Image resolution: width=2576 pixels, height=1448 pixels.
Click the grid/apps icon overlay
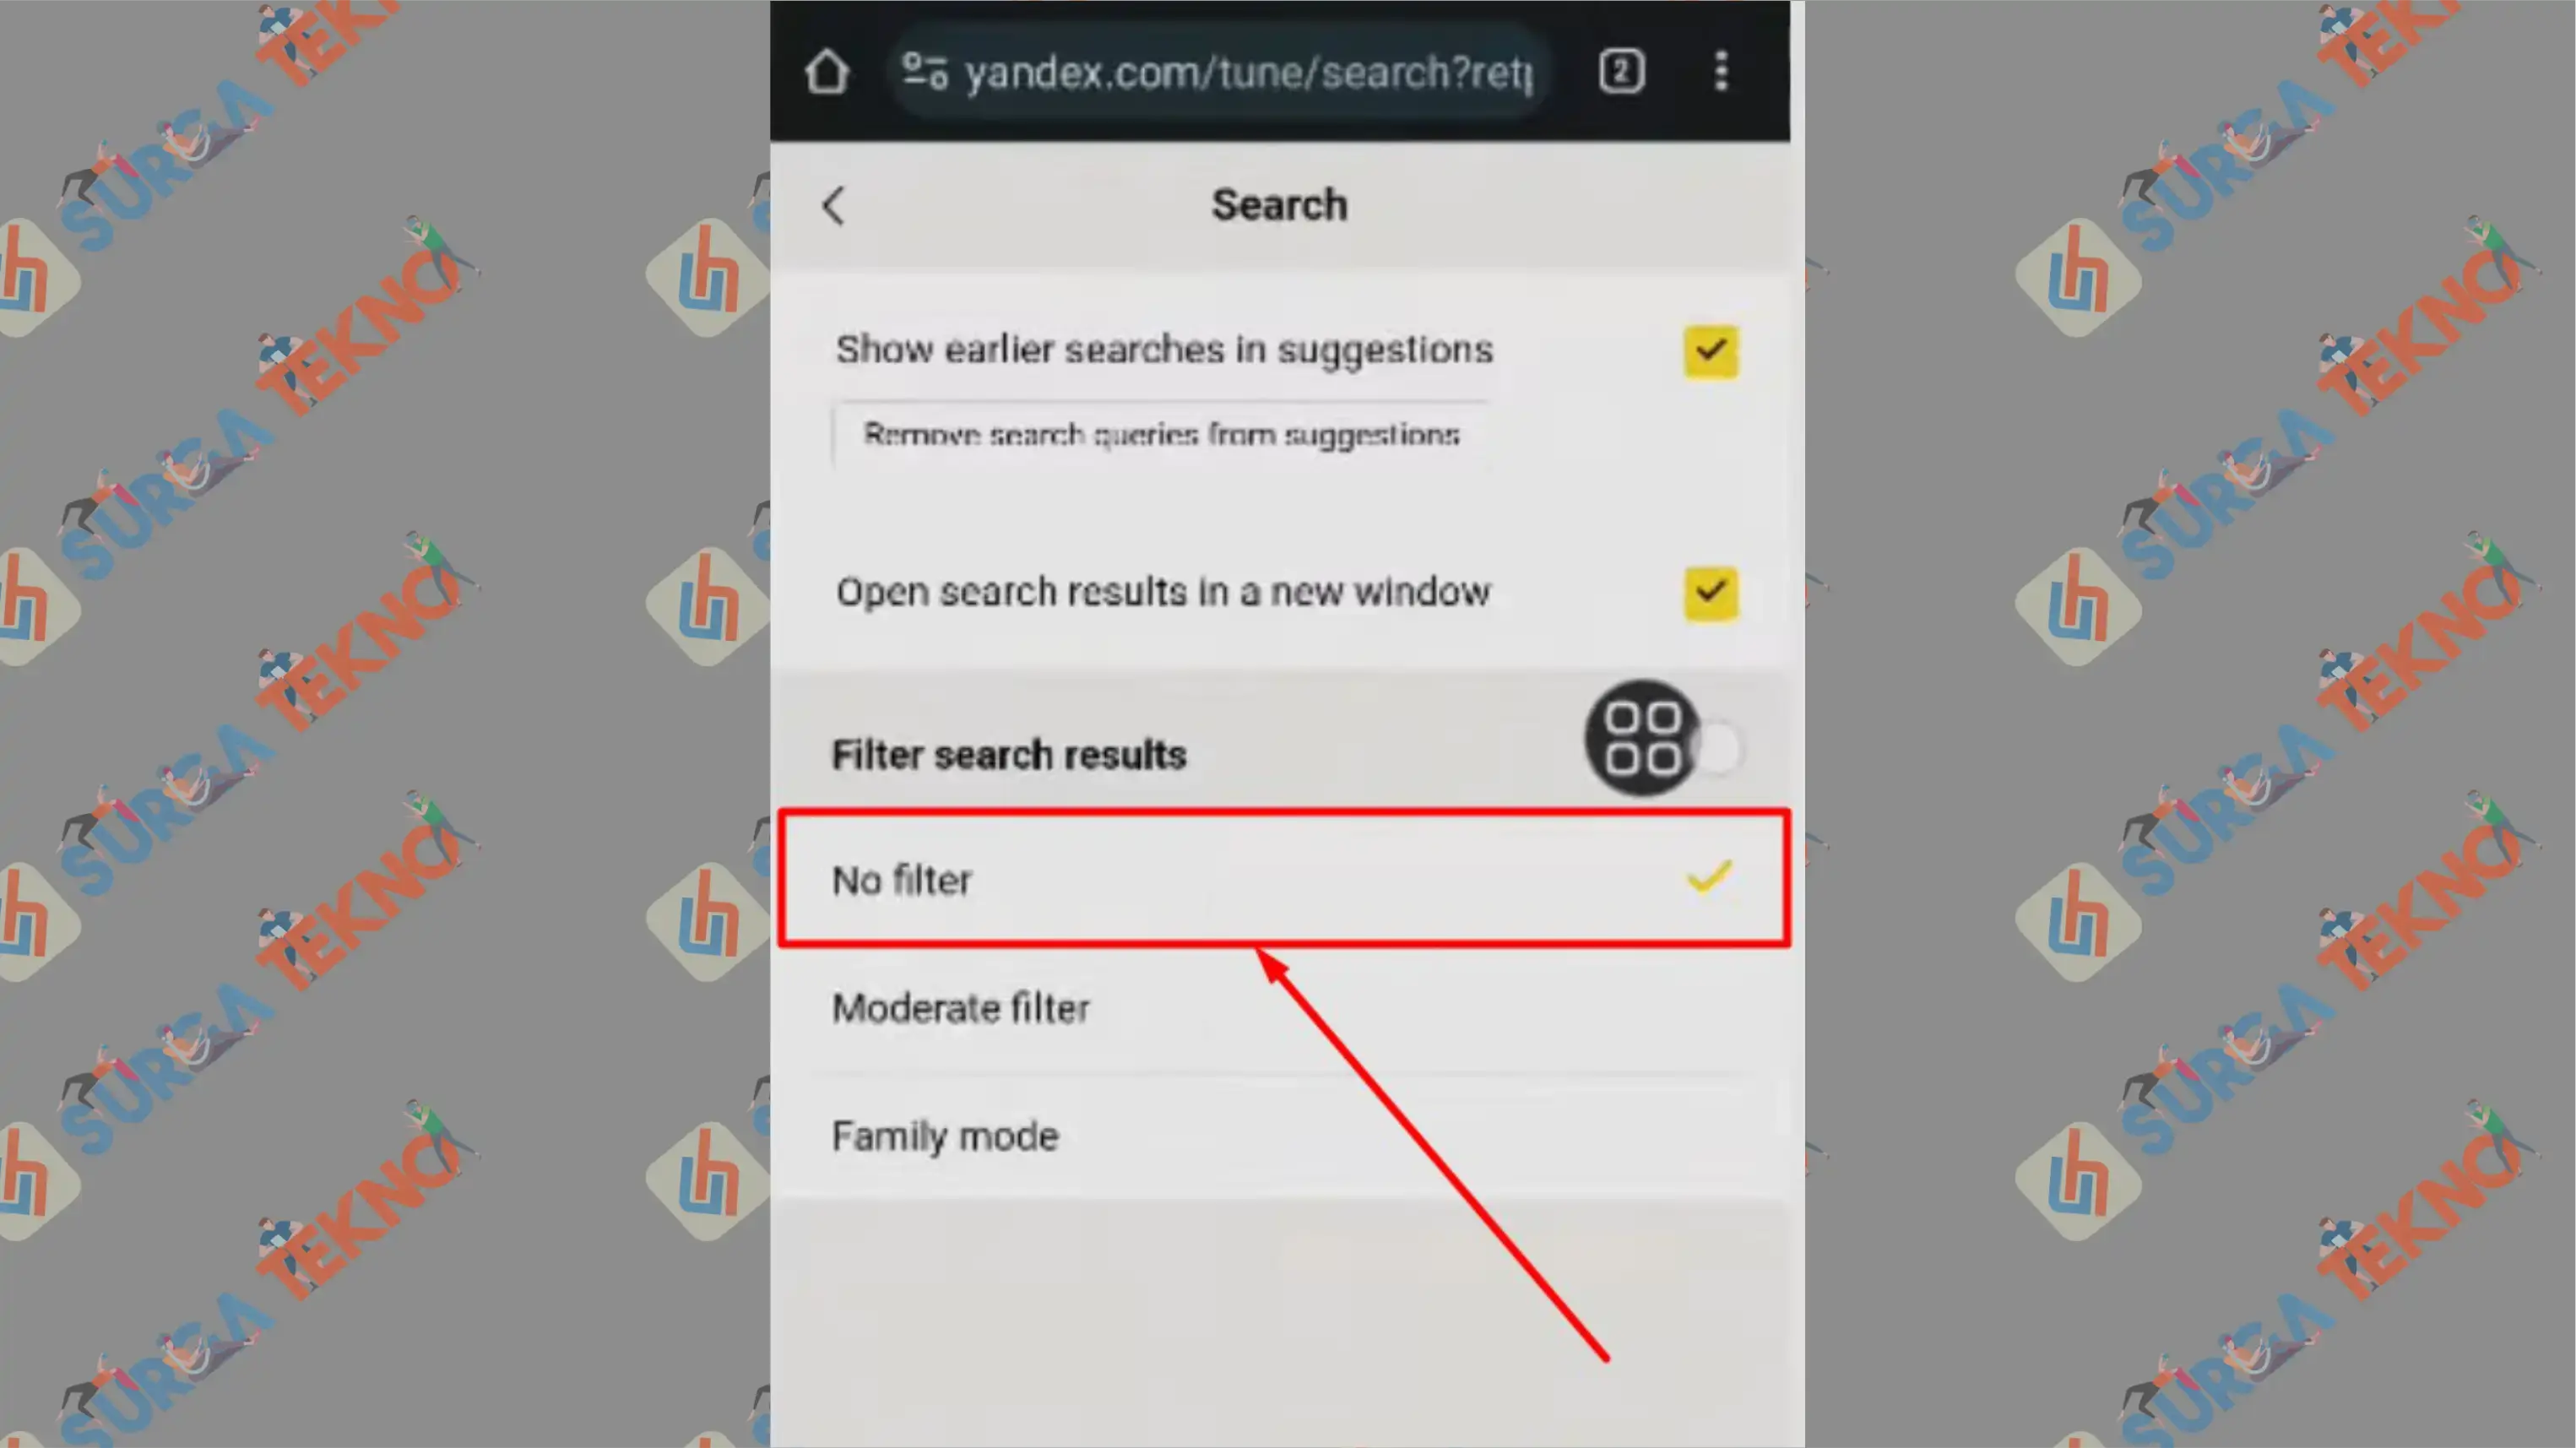[x=1644, y=740]
